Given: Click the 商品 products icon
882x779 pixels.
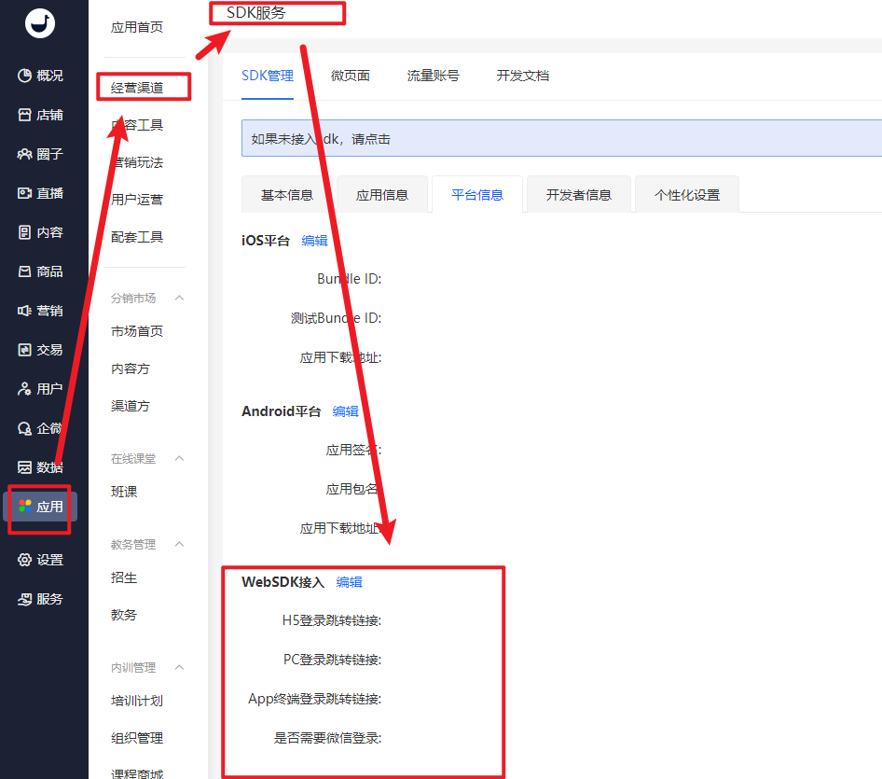Looking at the screenshot, I should (x=25, y=271).
